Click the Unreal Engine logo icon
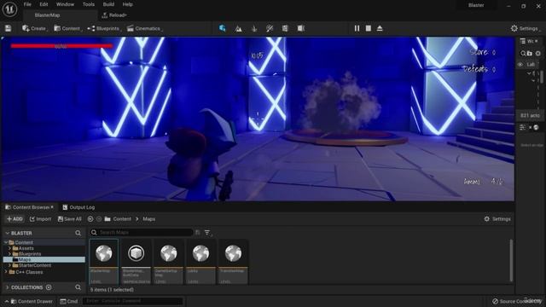 tap(9, 9)
